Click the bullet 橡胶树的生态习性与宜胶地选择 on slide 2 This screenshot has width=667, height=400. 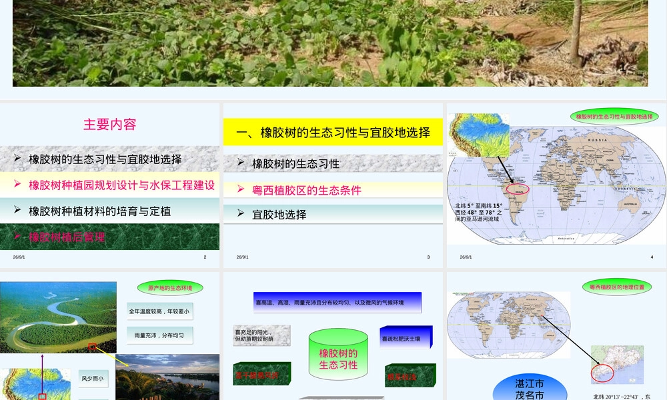(x=105, y=159)
